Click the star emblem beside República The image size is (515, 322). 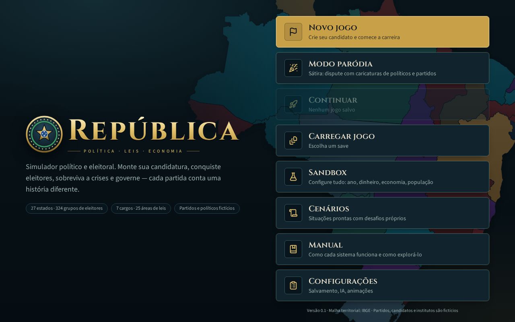click(x=44, y=134)
